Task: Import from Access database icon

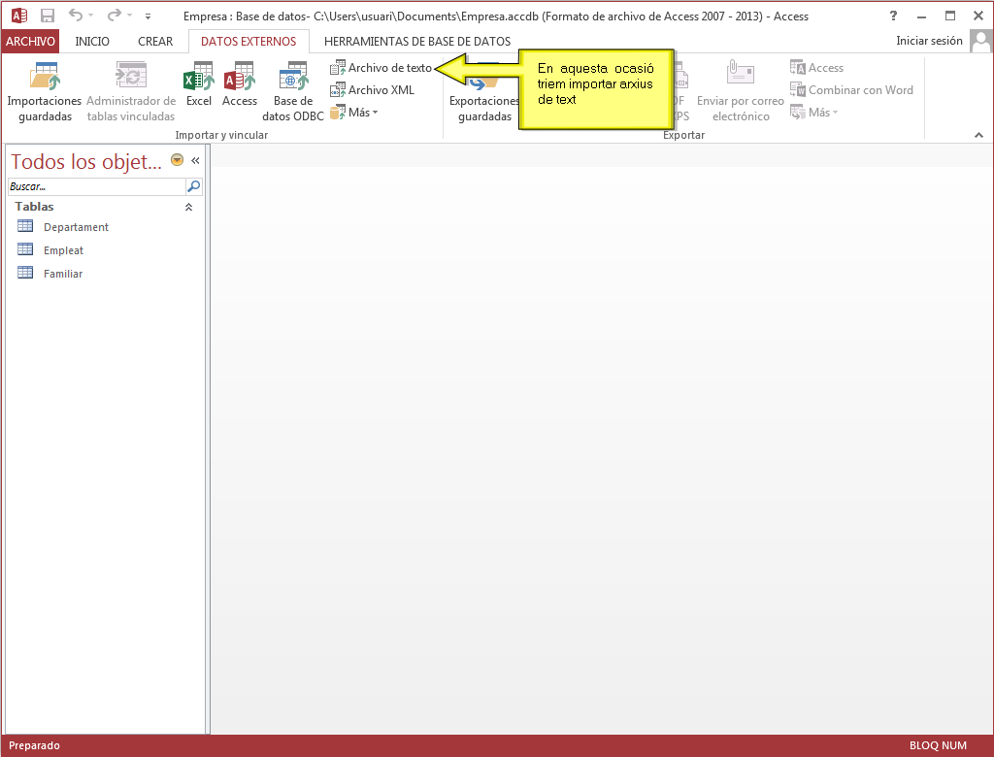Action: pyautogui.click(x=240, y=84)
